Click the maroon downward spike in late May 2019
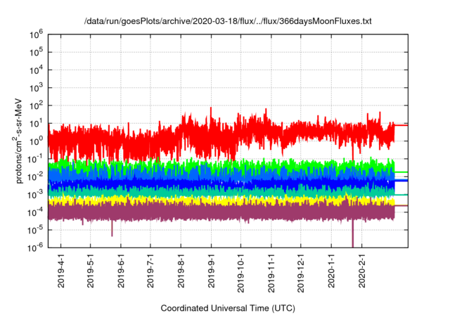 click(x=112, y=228)
